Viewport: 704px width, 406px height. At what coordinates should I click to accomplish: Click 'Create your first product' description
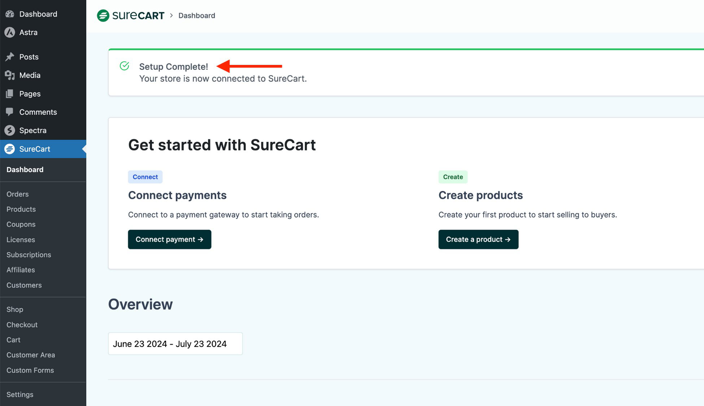[x=528, y=215]
